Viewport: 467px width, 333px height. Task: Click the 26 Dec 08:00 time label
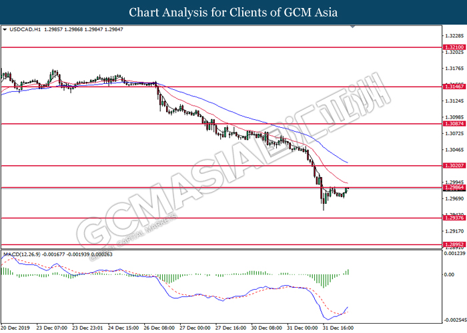159,328
